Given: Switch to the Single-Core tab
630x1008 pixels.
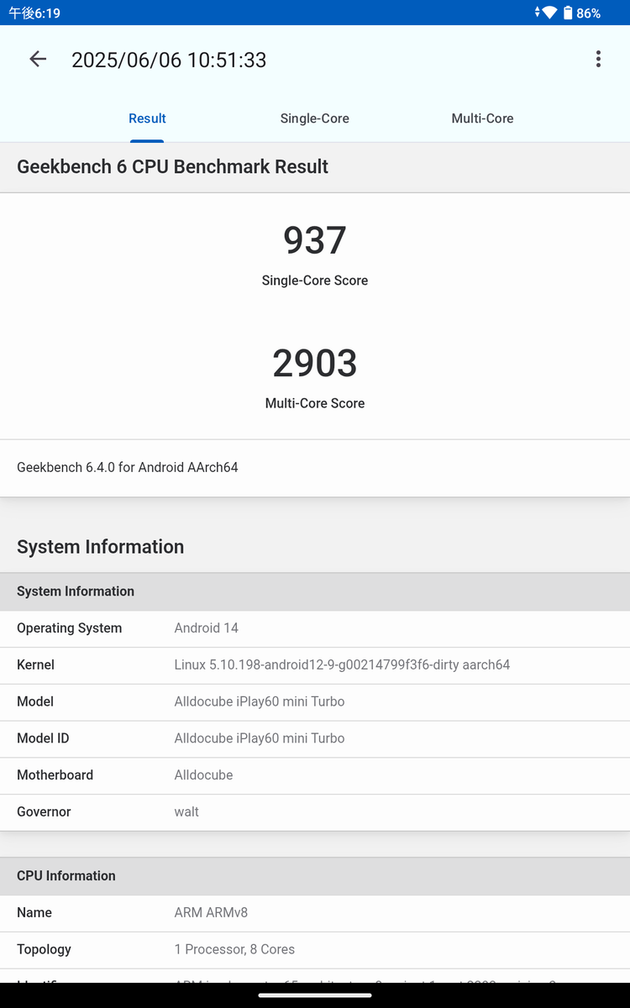Looking at the screenshot, I should (315, 118).
